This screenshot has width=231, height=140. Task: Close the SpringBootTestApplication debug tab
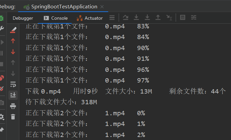(102, 7)
